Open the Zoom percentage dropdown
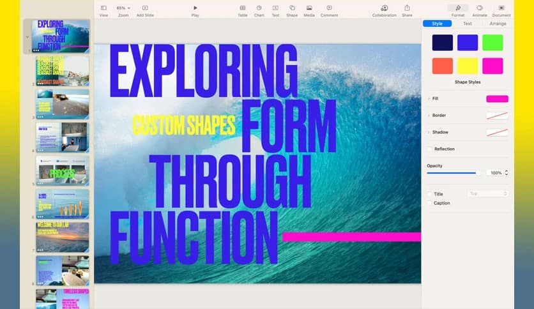The image size is (534, 309). click(123, 8)
